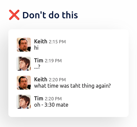
Task: Click Tim's avatar beside "oh - 3:30 mate"
Action: pyautogui.click(x=24, y=102)
